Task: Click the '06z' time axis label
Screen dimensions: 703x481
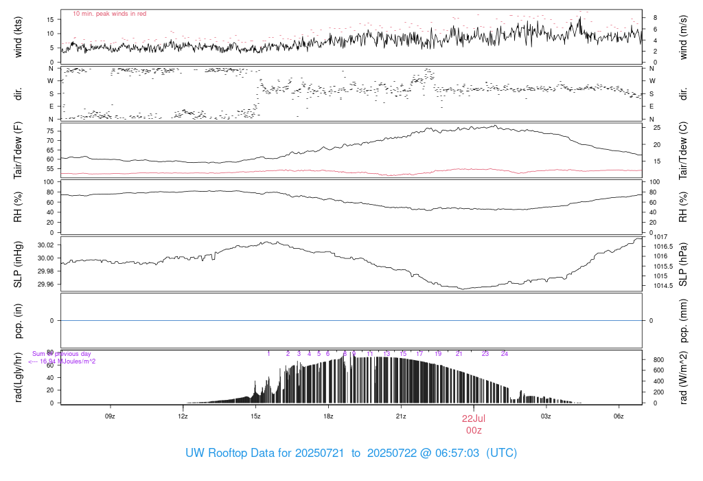Action: click(x=619, y=416)
